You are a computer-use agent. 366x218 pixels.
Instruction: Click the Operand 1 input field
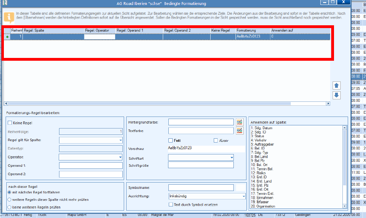pos(91,166)
